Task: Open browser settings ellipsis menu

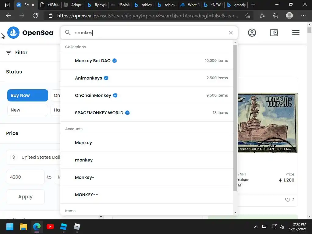Action: [303, 16]
